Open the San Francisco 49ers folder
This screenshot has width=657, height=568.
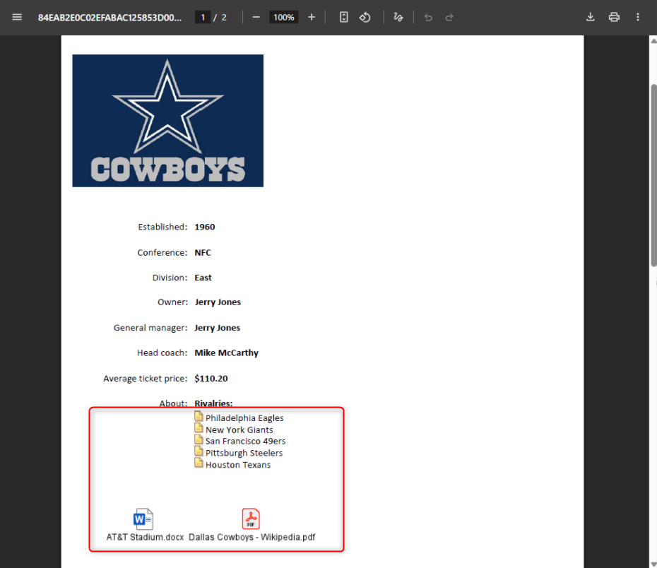point(244,441)
